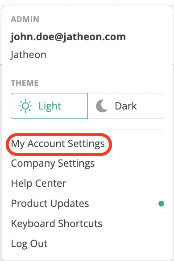Click the ADMIN role label
174x261 pixels.
(25, 19)
